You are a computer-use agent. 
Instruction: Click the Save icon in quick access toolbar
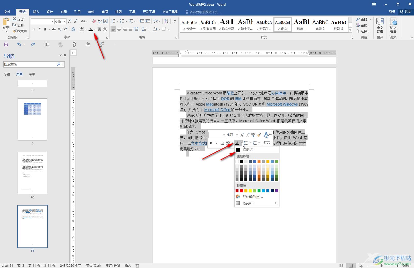(6, 44)
